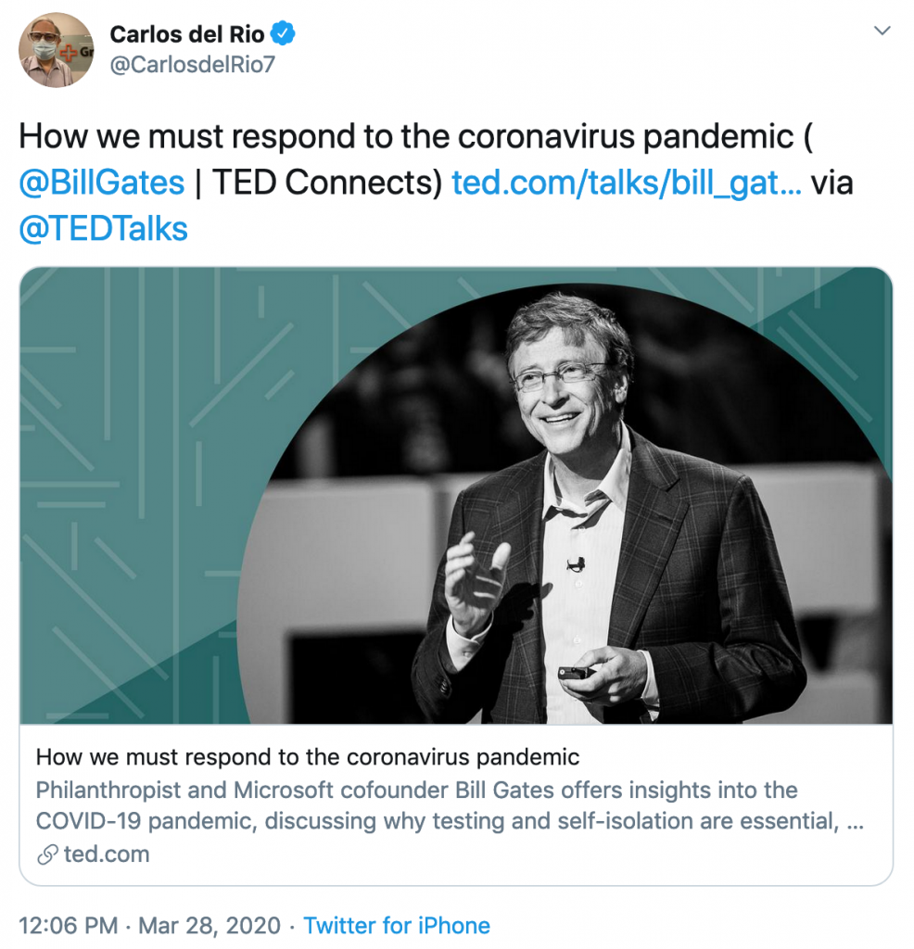
Task: Open the Twitter for iPhone source link
Action: (x=397, y=926)
